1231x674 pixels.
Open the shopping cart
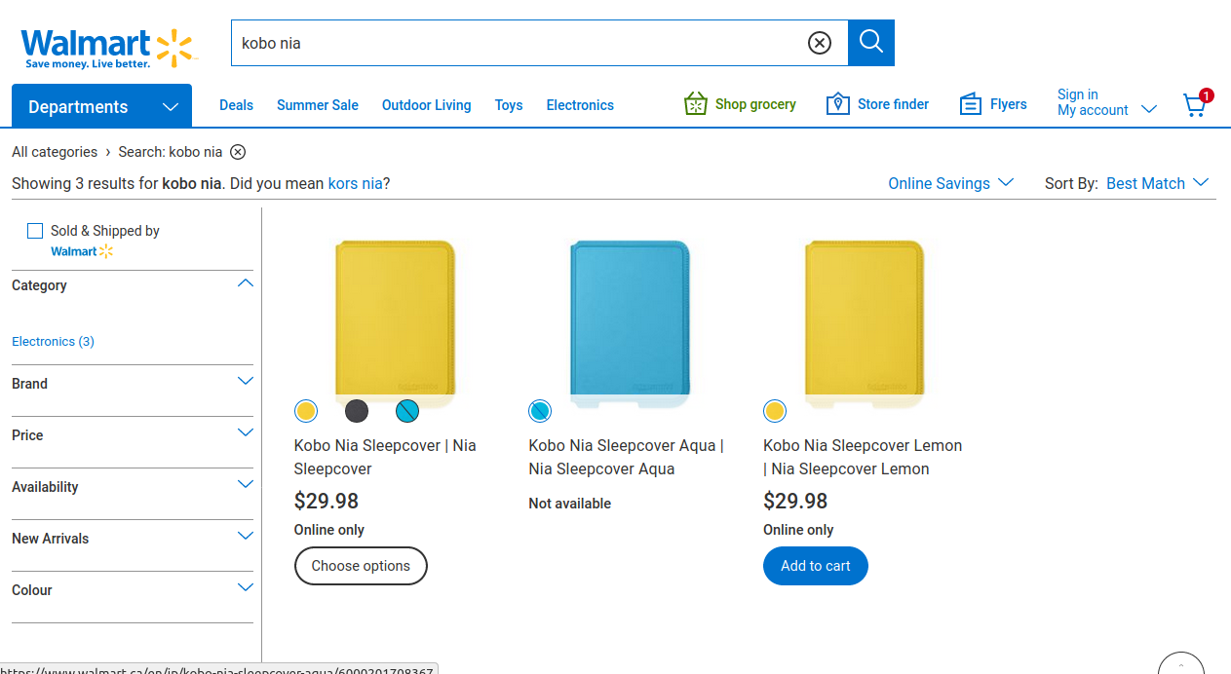click(1195, 105)
